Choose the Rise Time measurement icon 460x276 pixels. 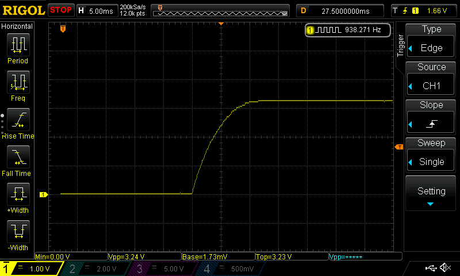click(x=18, y=120)
